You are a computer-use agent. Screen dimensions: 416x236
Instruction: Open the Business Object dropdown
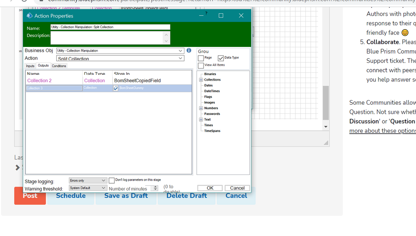point(180,51)
